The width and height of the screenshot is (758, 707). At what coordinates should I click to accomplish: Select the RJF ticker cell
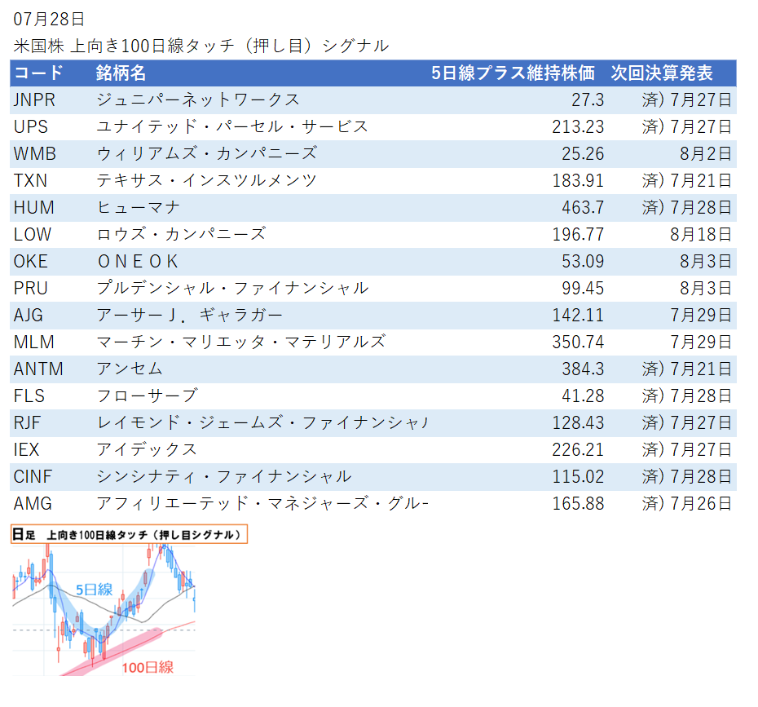coord(27,423)
